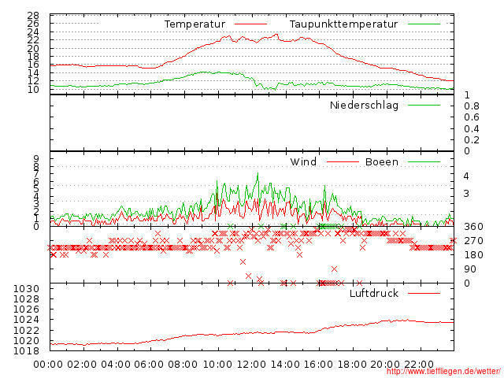Click the 28 temperature axis value
This screenshot has width=504, height=378.
33,15
